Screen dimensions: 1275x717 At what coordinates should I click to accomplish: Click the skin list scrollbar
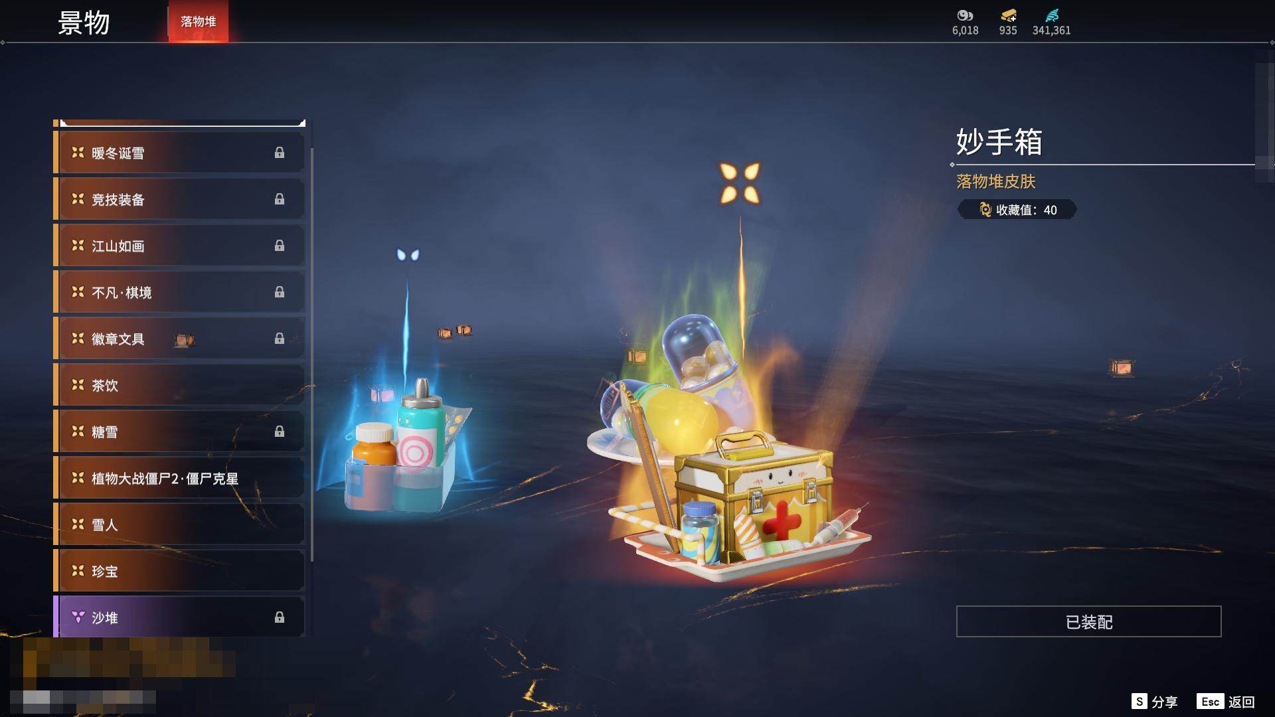[x=311, y=355]
